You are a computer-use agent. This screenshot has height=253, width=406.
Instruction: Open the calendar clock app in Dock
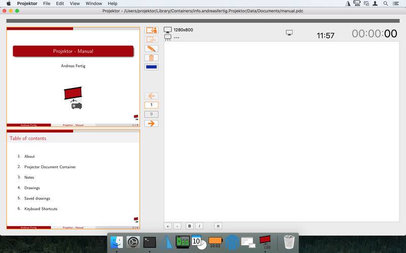click(x=199, y=242)
